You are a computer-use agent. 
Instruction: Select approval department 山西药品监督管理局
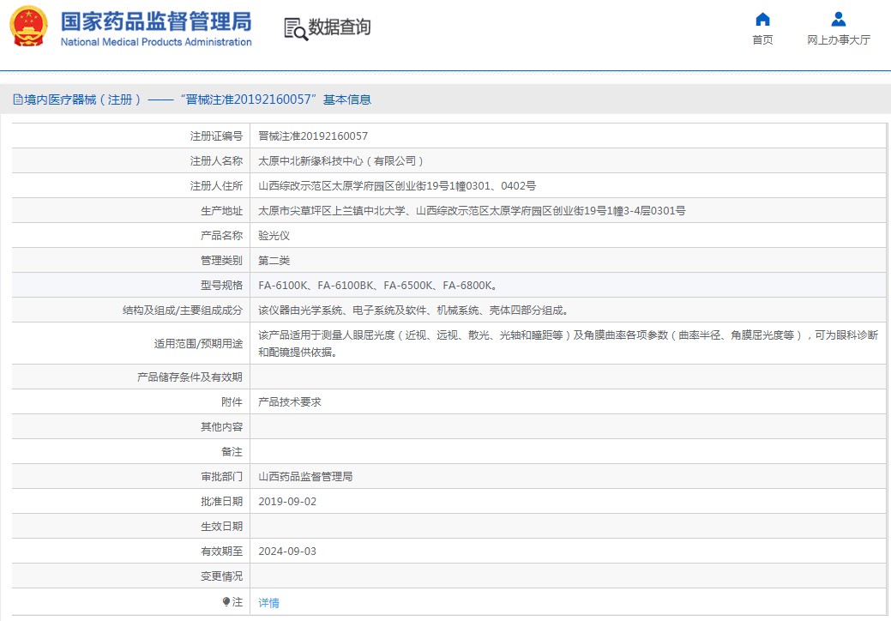point(305,477)
